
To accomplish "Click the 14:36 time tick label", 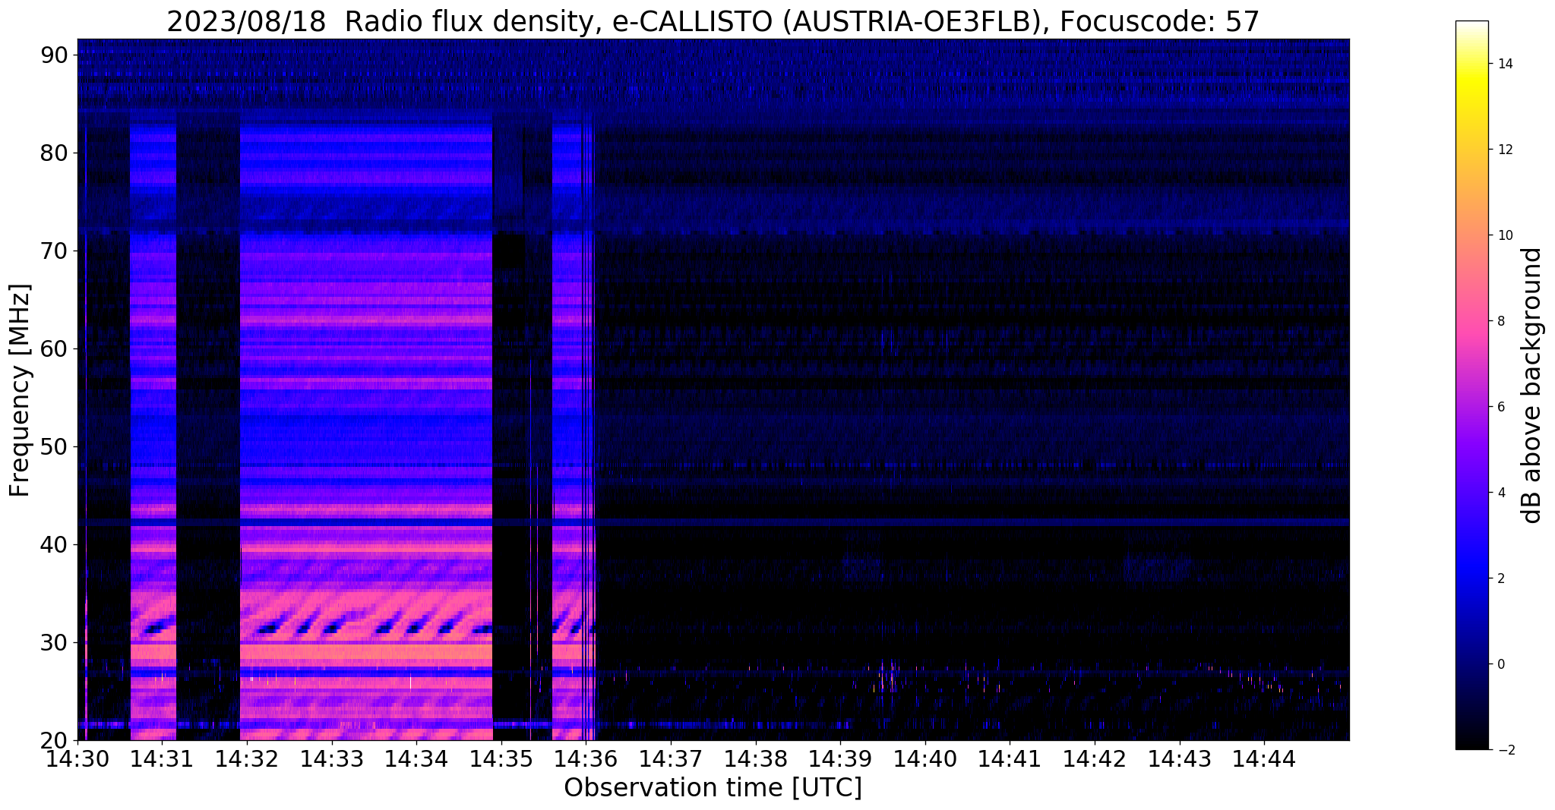I will coord(586,758).
